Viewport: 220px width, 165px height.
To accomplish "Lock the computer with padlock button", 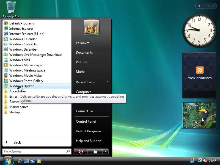I will pos(95,152).
